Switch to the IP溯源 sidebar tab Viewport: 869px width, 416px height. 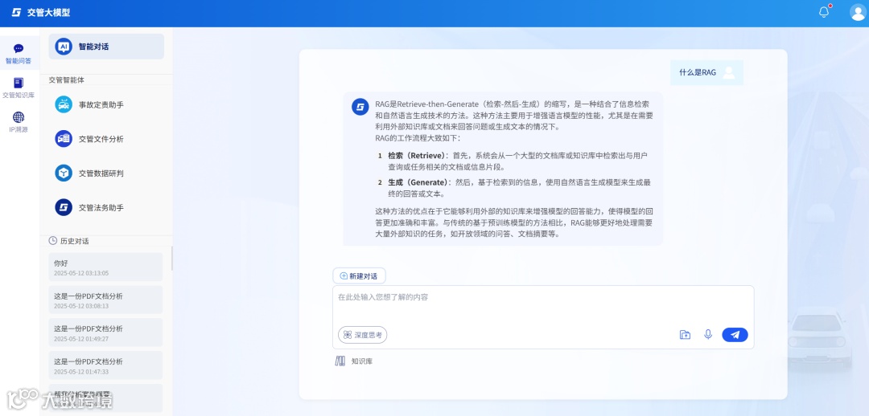coord(19,122)
